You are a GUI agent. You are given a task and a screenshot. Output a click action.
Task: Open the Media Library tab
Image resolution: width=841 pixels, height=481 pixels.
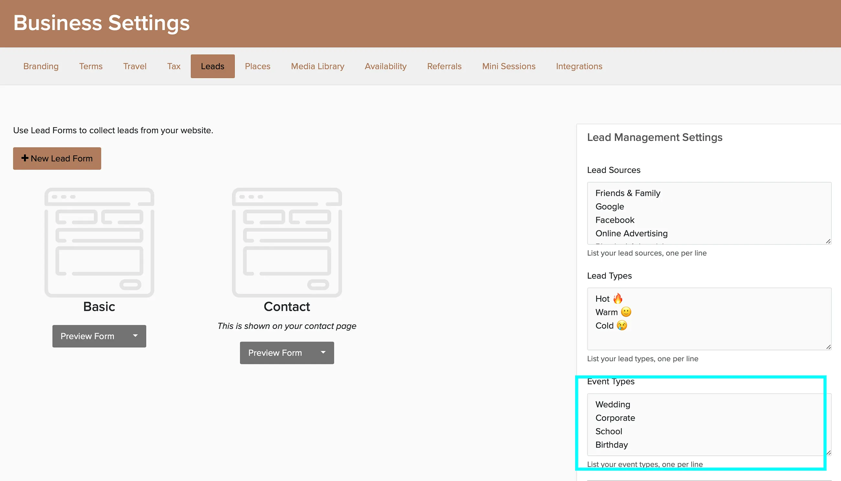point(318,66)
